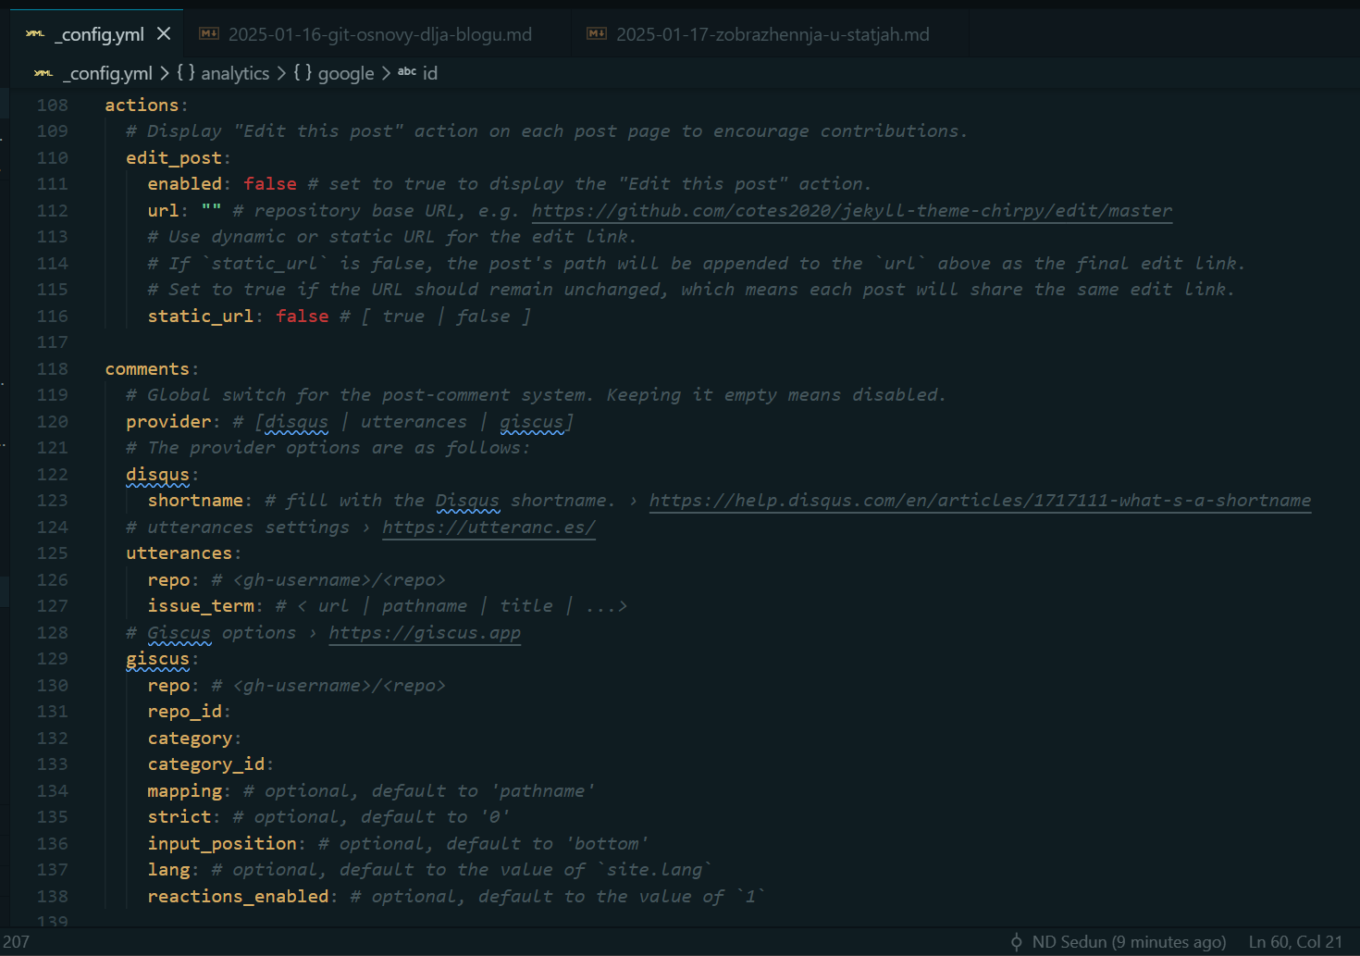Viewport: 1360px width, 956px height.
Task: Close the _config.yml tab
Action: tap(164, 34)
